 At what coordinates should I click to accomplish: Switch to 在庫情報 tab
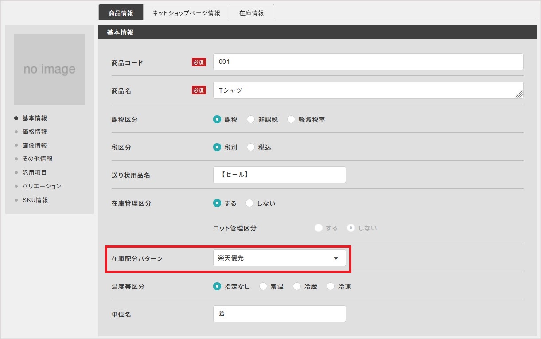pyautogui.click(x=252, y=13)
